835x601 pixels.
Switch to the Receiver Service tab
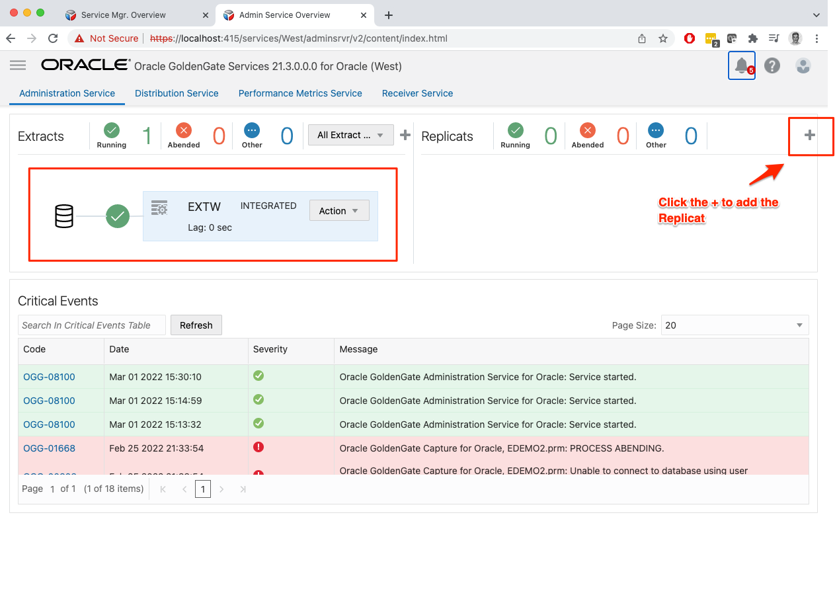pyautogui.click(x=417, y=93)
